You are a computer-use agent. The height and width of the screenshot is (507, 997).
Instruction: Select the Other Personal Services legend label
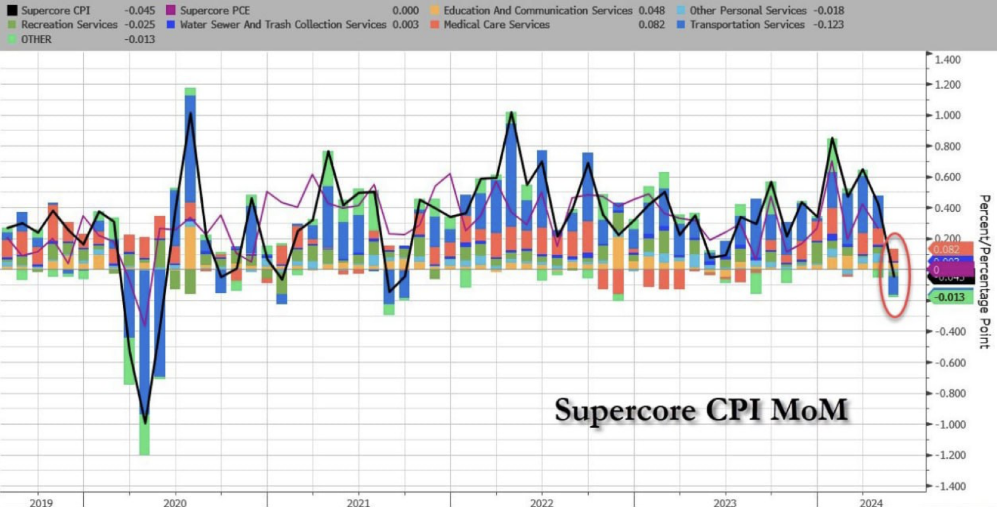tap(748, 11)
